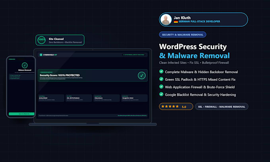Click Jan Kluth's profile photo
The width and height of the screenshot is (270, 162).
[x=166, y=19]
